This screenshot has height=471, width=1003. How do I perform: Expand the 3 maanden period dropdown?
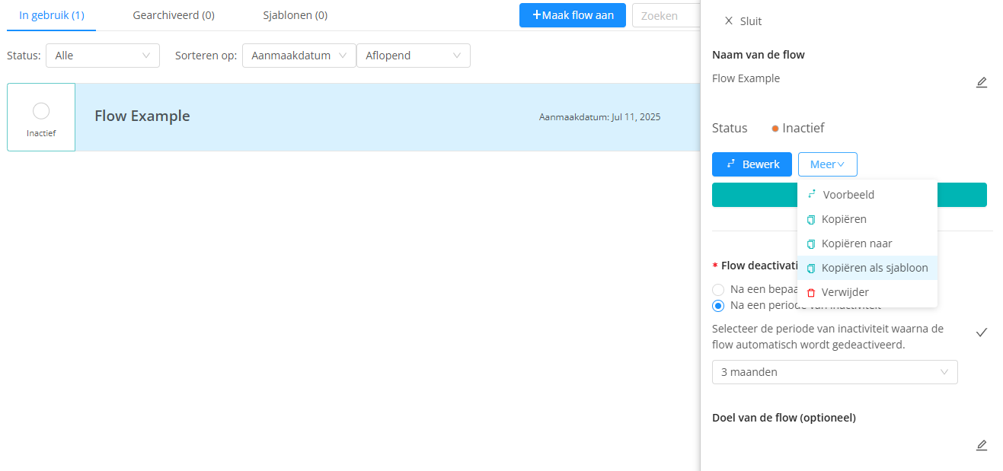(834, 372)
